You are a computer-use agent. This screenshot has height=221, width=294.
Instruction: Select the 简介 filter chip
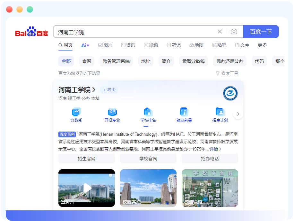[166, 61]
